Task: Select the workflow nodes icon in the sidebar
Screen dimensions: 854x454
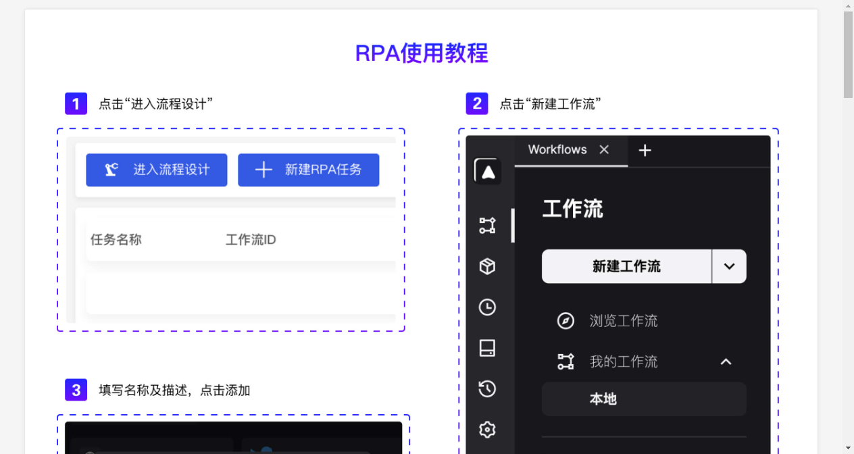Action: 487,226
